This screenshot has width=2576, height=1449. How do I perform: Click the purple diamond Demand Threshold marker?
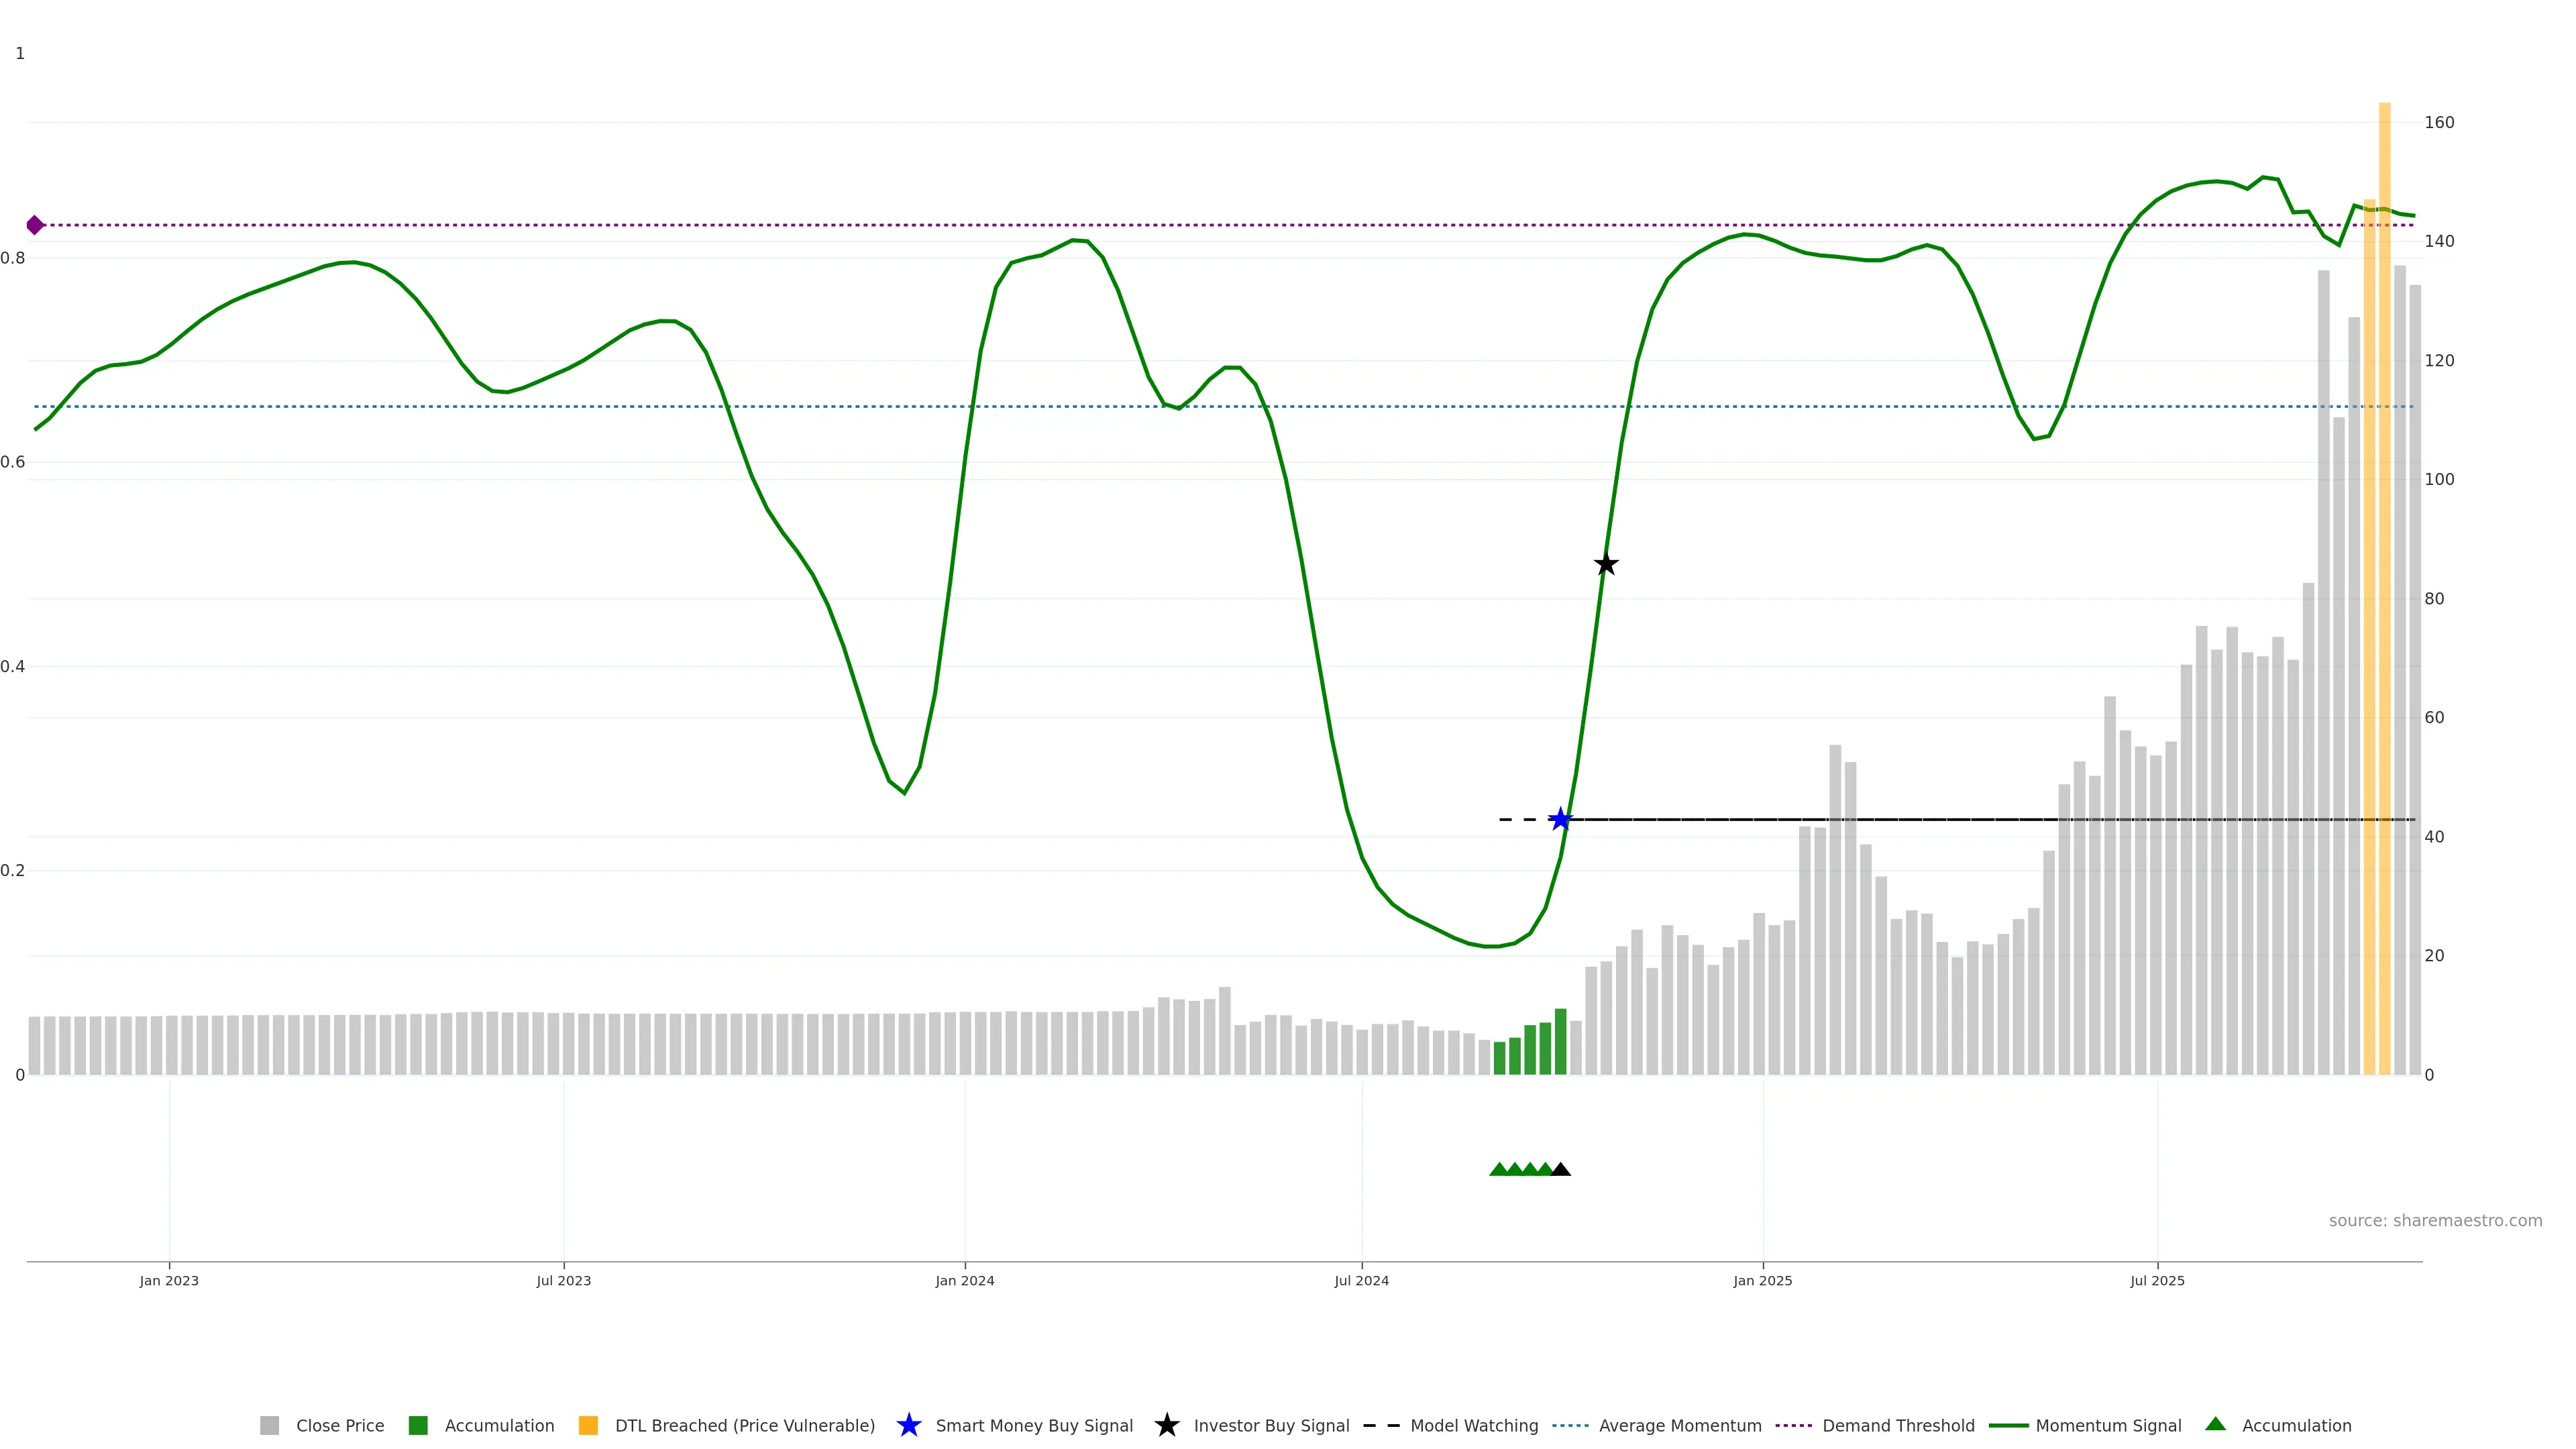coord(35,225)
